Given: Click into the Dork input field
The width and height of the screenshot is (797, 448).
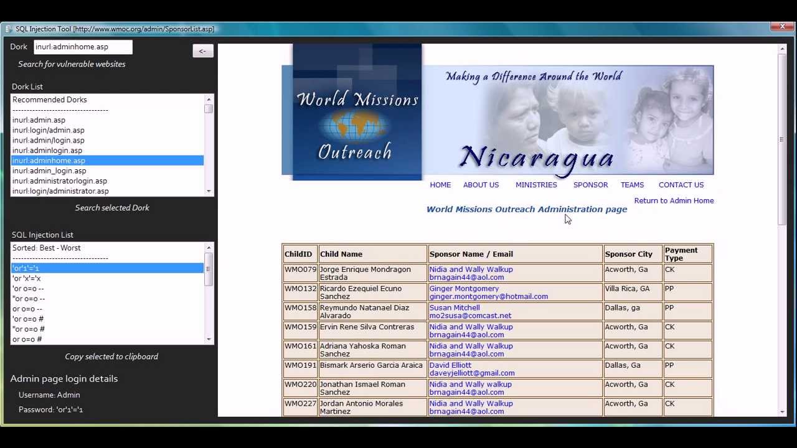Looking at the screenshot, I should coord(83,47).
